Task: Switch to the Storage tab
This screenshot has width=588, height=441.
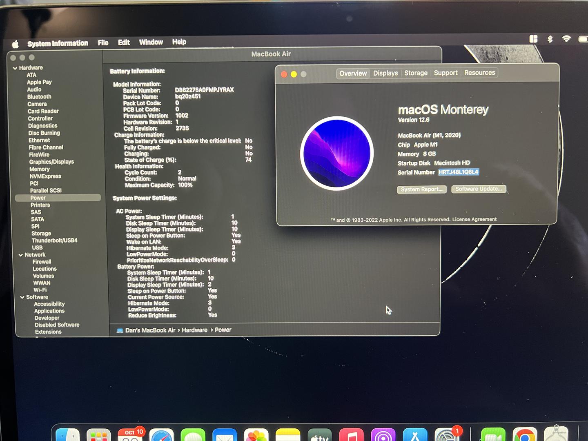Action: point(416,73)
